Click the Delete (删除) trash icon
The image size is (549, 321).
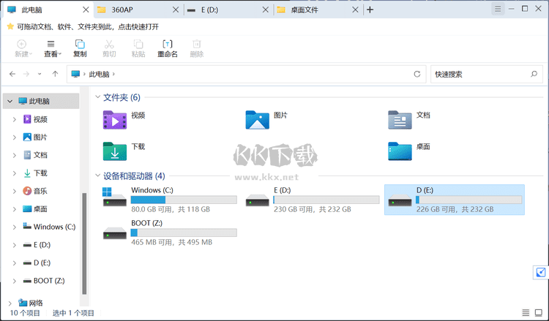coord(197,44)
